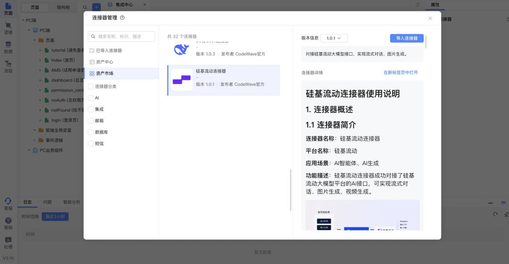The height and width of the screenshot is (264, 509).
Task: Open the 帮助 help icon
Action: pyautogui.click(x=8, y=224)
